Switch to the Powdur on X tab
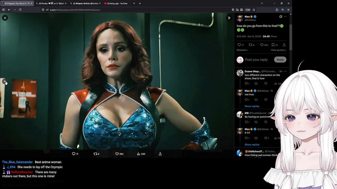Viewport: 337px width, 189px height. (x=51, y=3)
